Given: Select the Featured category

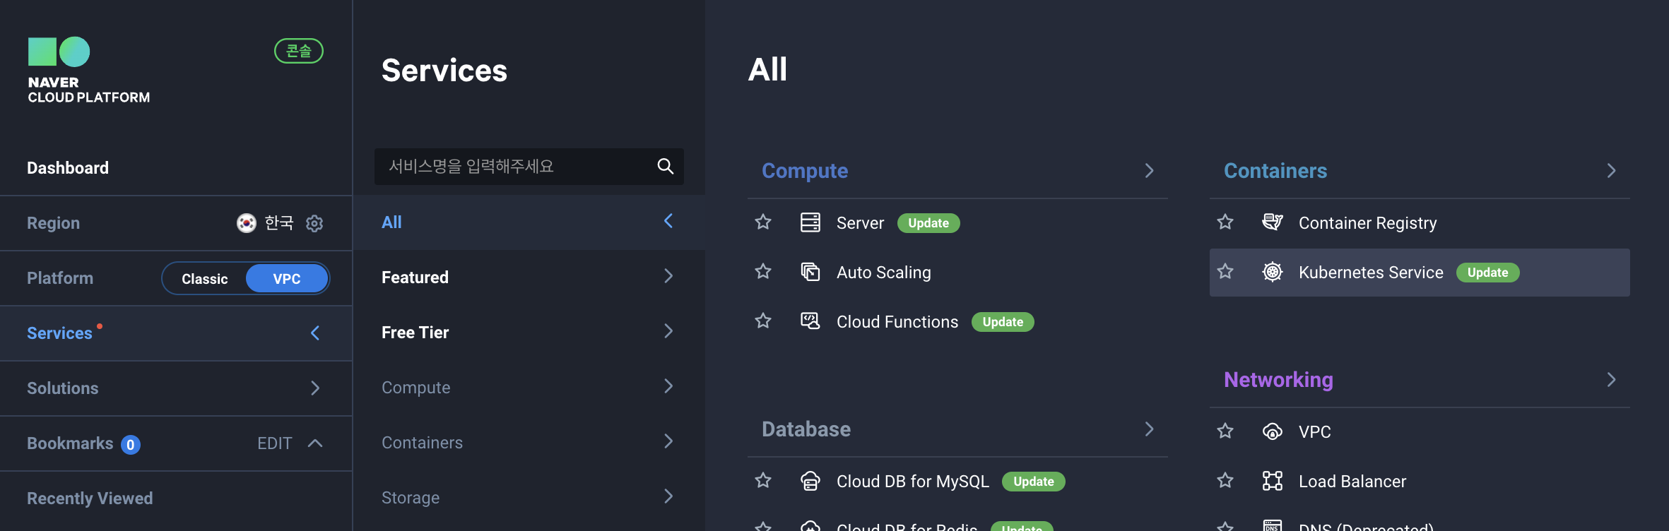Looking at the screenshot, I should click(x=529, y=277).
